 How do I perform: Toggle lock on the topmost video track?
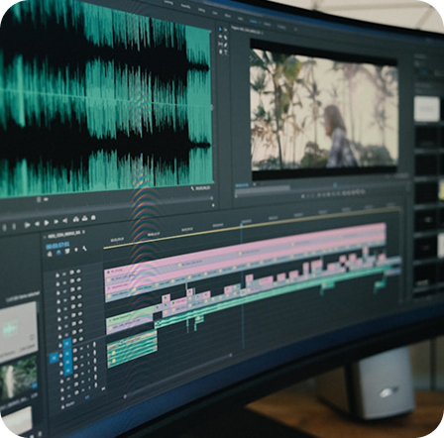[x=57, y=274]
